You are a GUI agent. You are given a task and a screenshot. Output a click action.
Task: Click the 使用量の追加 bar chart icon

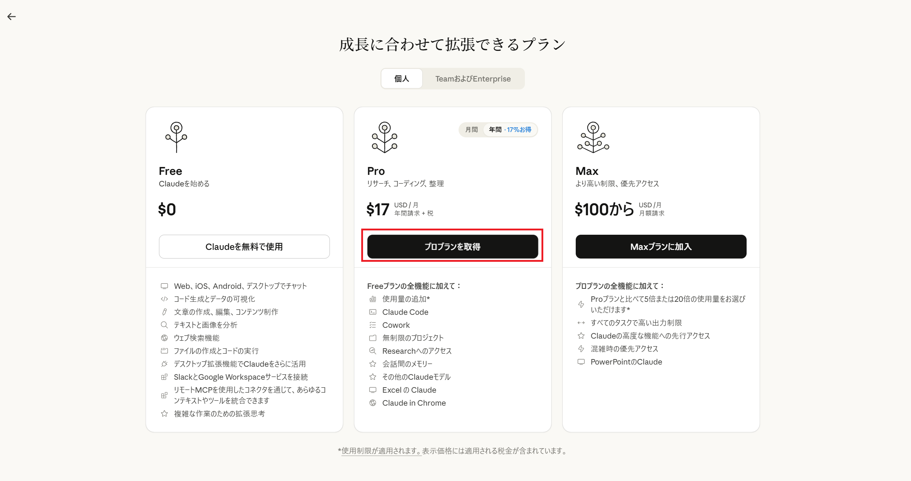[x=373, y=299]
